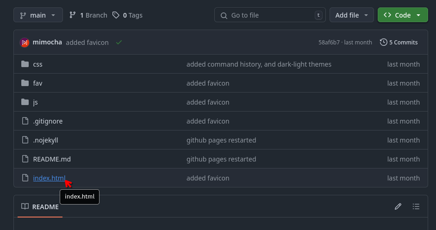Open .nojekyll row github pages restarted commit

click(221, 140)
